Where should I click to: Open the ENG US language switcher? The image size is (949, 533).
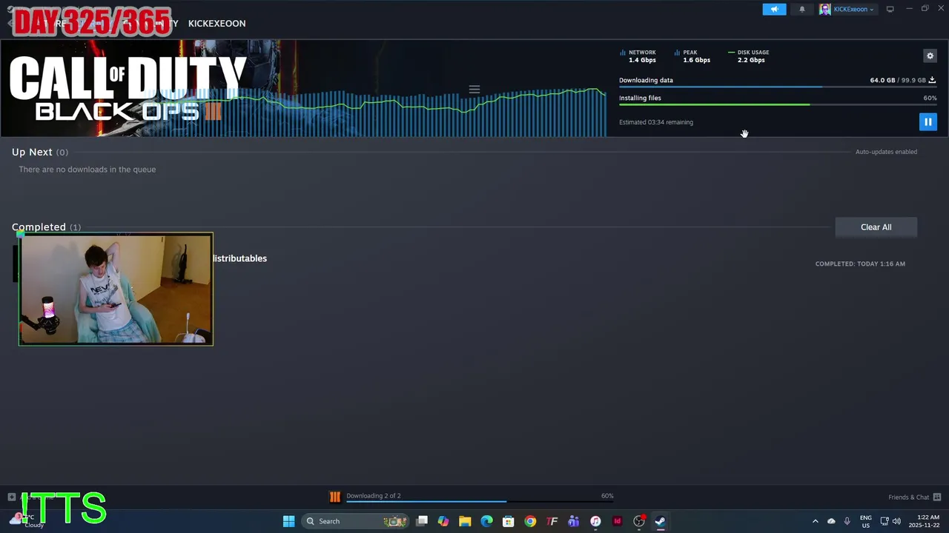tap(866, 521)
